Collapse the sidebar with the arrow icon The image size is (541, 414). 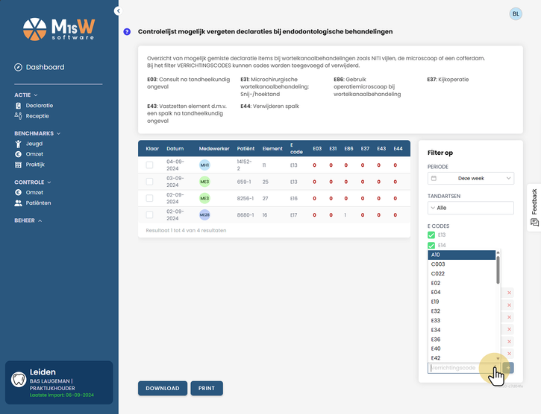pos(119,10)
